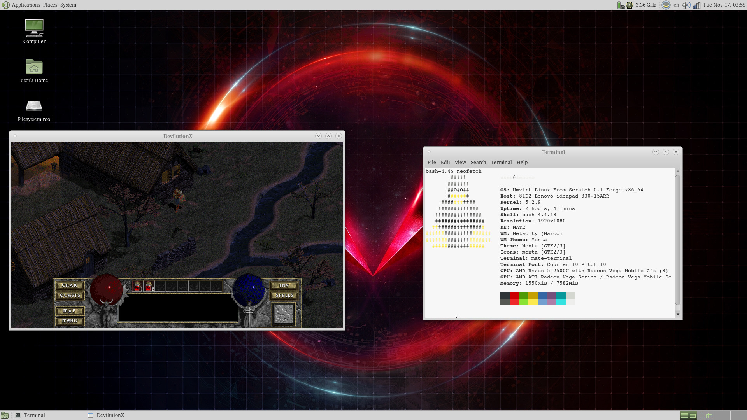Screen dimensions: 747x420
Task: Switch to second workspace in switcher
Action: point(706,416)
